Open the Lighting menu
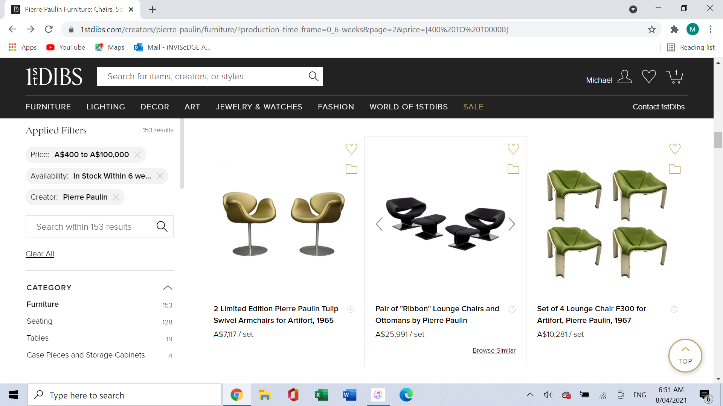Image resolution: width=723 pixels, height=406 pixels. coord(105,107)
